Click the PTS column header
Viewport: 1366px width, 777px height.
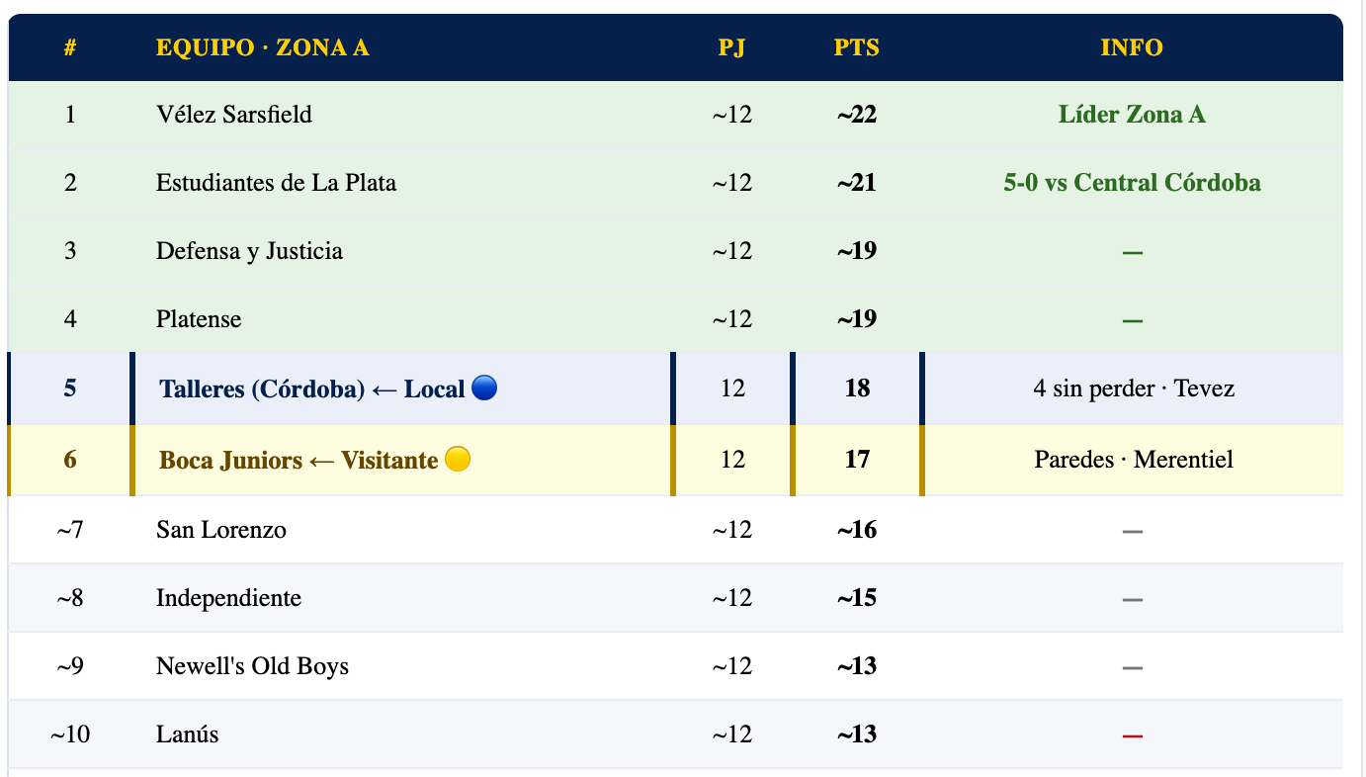point(856,47)
